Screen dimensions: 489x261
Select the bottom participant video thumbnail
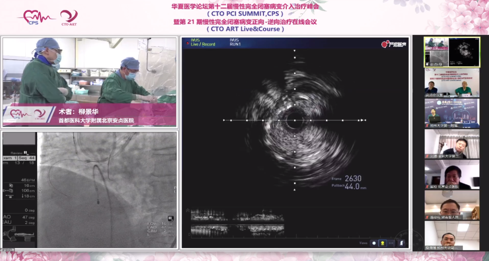tap(452, 235)
